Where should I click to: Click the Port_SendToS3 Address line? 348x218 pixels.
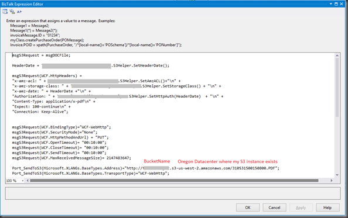(146, 168)
